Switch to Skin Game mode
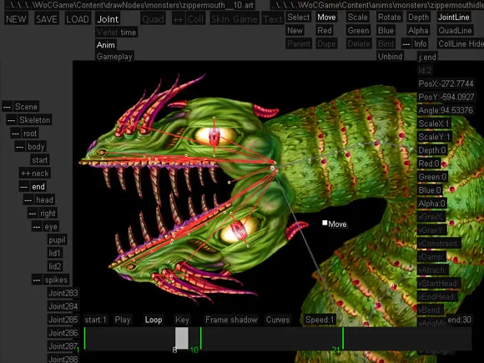484x363 pixels. tap(234, 19)
